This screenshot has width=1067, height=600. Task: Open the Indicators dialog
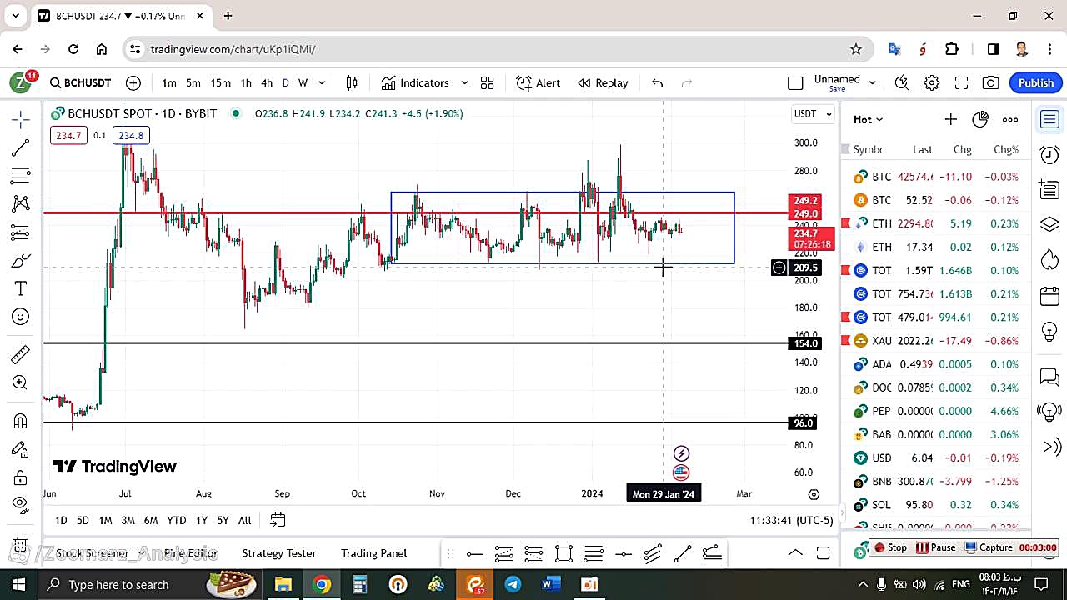click(415, 82)
